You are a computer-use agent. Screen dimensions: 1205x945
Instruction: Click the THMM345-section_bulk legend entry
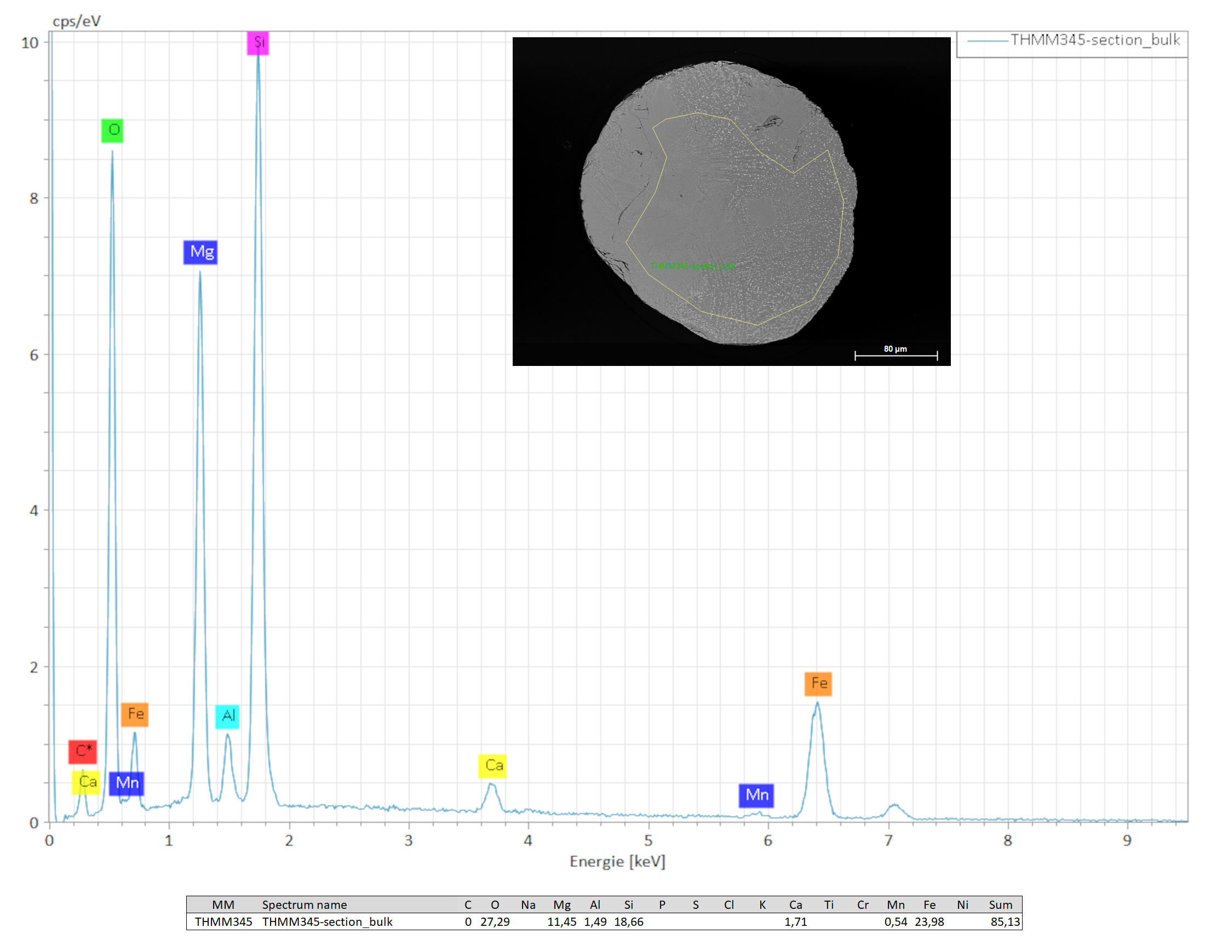[1094, 41]
